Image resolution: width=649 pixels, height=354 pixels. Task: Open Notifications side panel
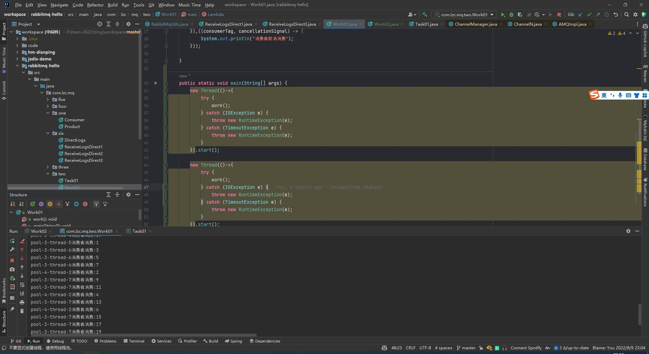[645, 192]
